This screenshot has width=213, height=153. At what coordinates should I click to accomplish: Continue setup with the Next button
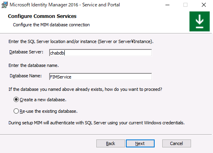tap(140, 143)
